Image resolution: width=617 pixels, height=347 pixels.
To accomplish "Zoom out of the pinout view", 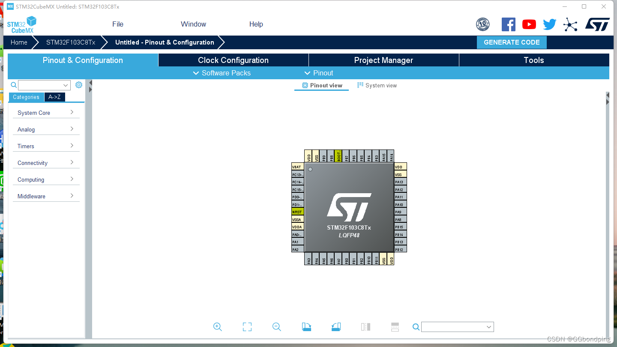I will [x=277, y=327].
